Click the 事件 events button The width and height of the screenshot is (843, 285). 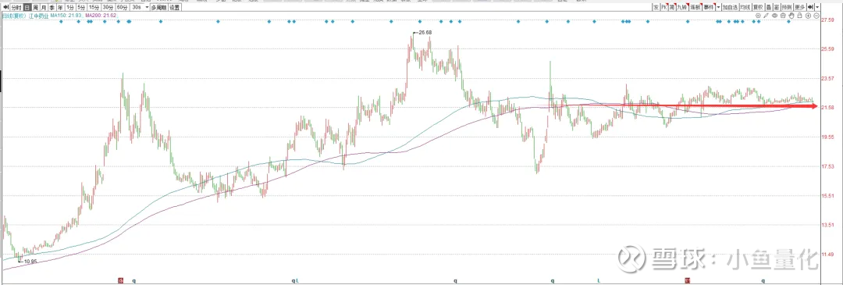pos(709,8)
